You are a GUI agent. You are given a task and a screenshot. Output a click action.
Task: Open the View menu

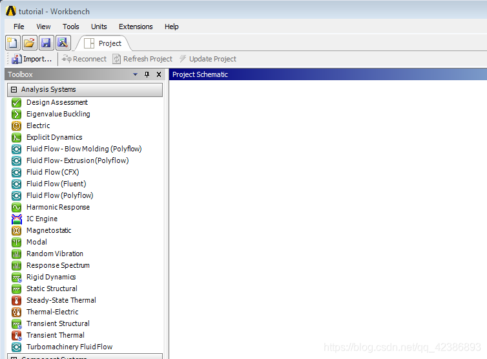(x=43, y=27)
